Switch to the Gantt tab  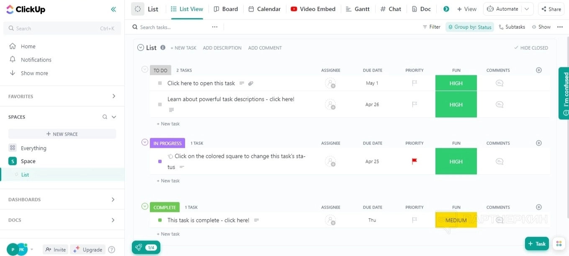(358, 9)
